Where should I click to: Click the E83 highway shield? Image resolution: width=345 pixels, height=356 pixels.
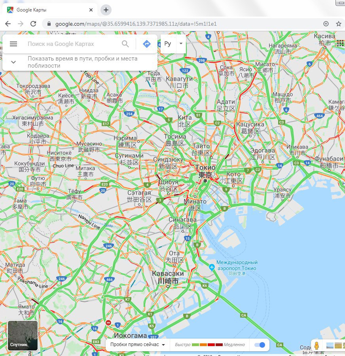click(x=96, y=342)
